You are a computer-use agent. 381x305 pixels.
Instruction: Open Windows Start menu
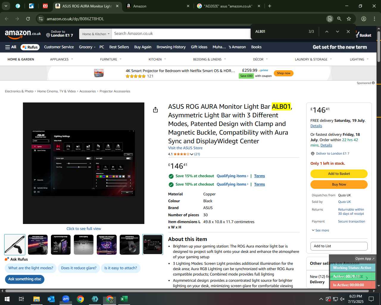click(x=7, y=299)
